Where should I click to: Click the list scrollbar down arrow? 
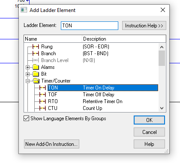coord(162,108)
